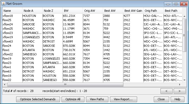Select the xflow24 row name
Viewport: 189px width, 104px height.
tap(8, 24)
